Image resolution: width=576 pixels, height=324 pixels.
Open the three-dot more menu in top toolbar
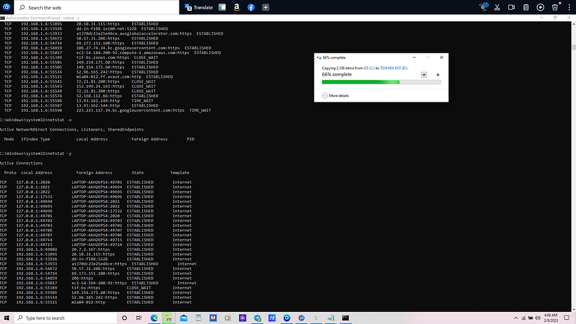point(569,7)
